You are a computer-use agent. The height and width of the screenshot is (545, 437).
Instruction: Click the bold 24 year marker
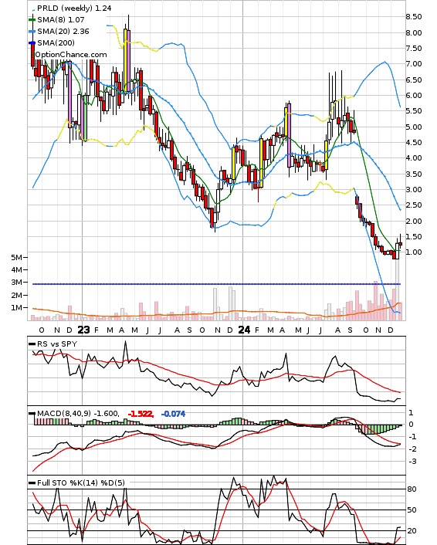coord(244,330)
